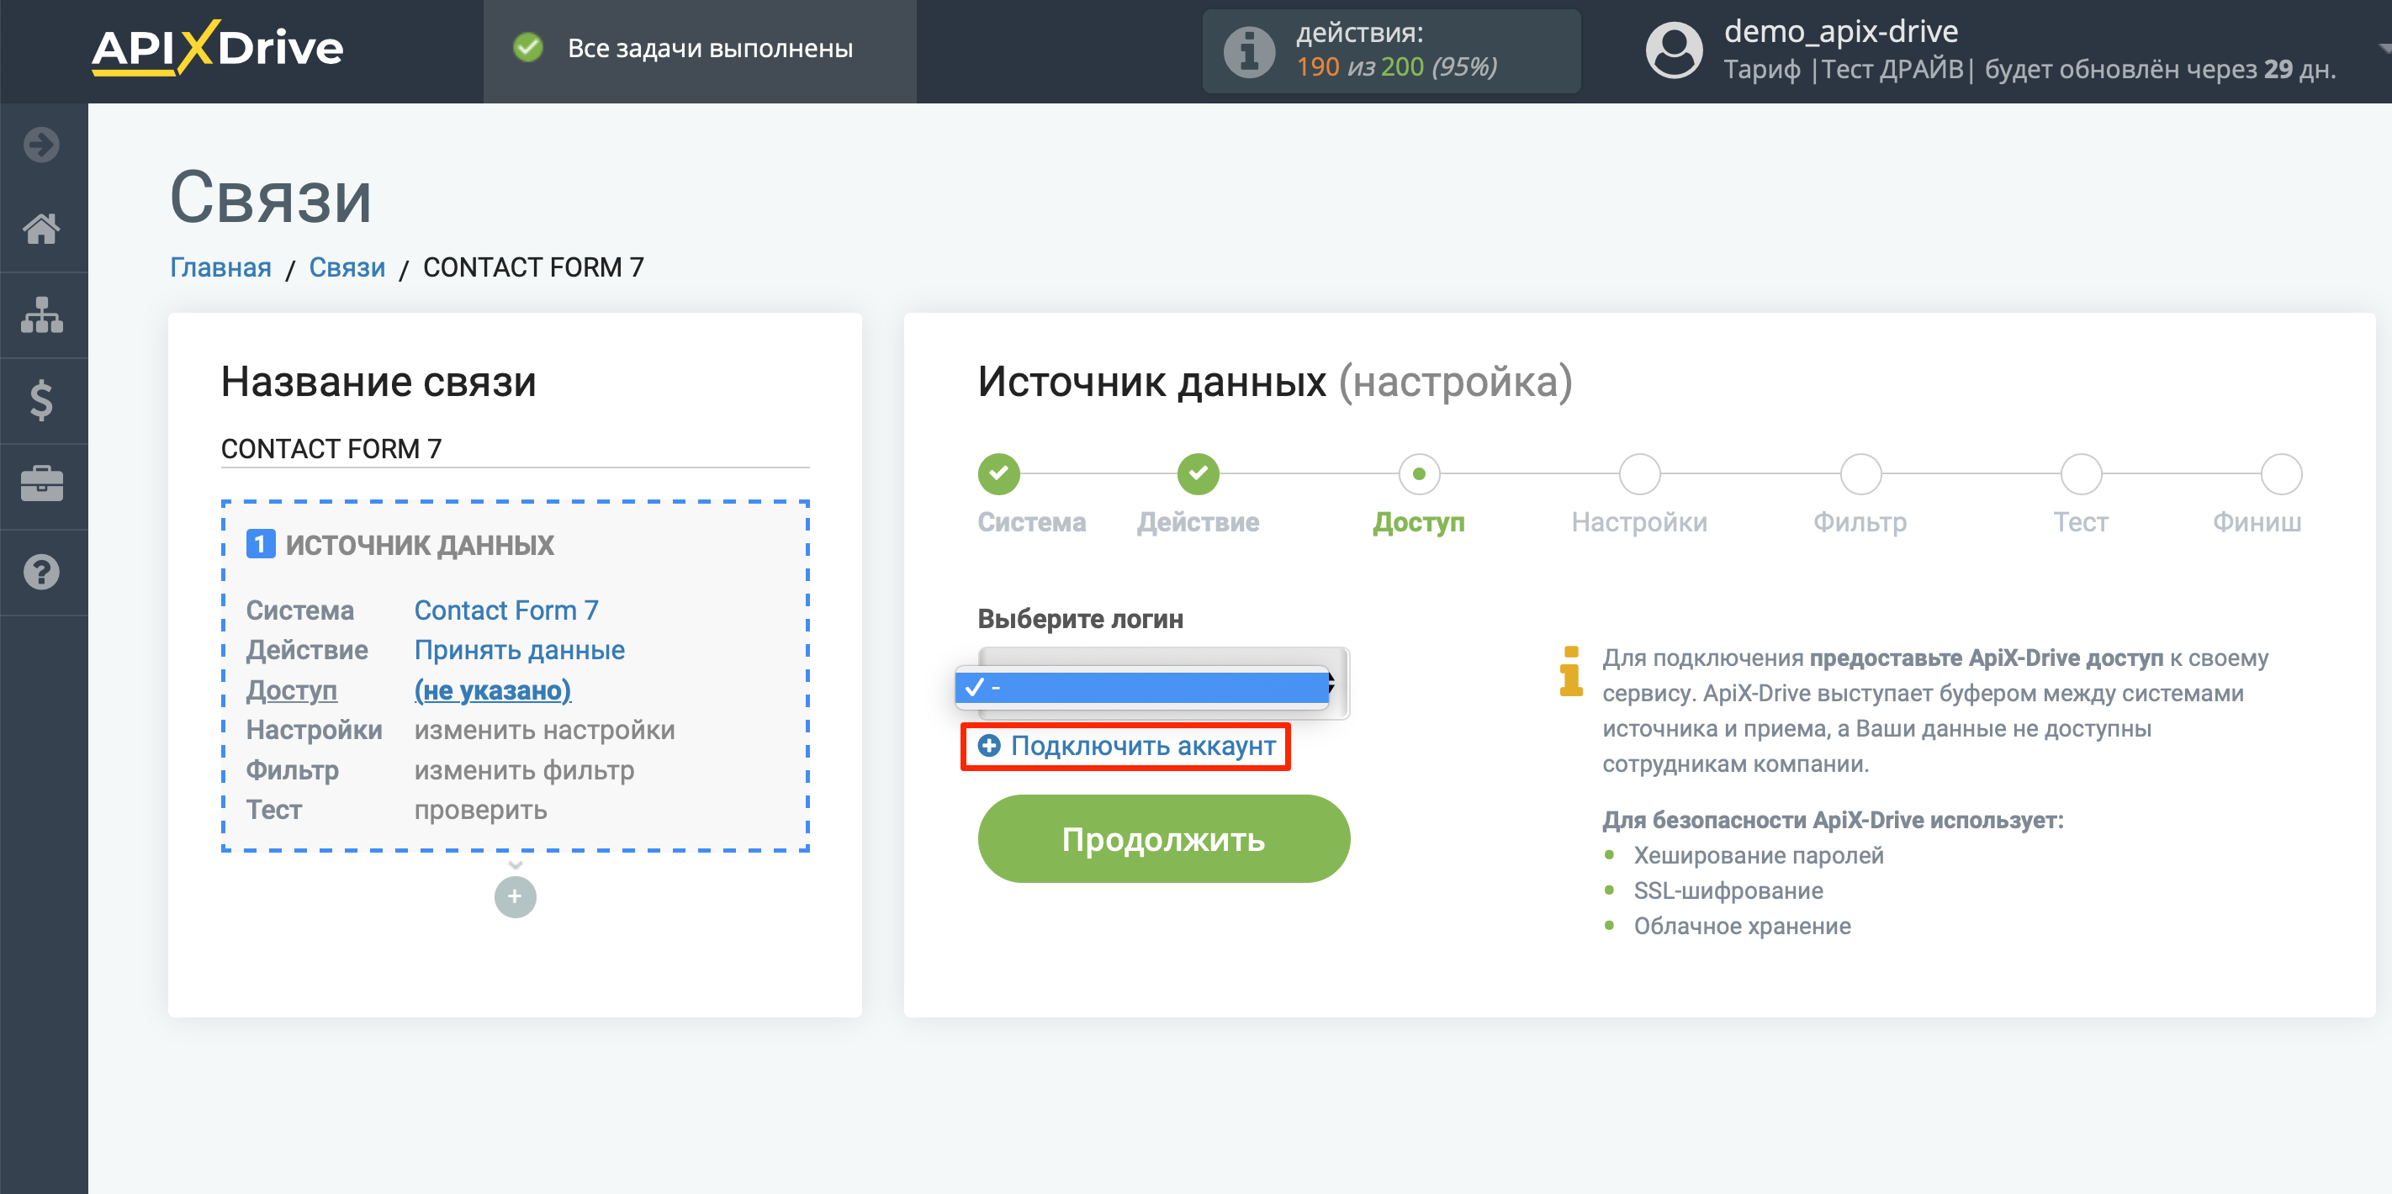
Task: Click the ИСТОЧНИК ДАННЫХ block header
Action: (420, 545)
